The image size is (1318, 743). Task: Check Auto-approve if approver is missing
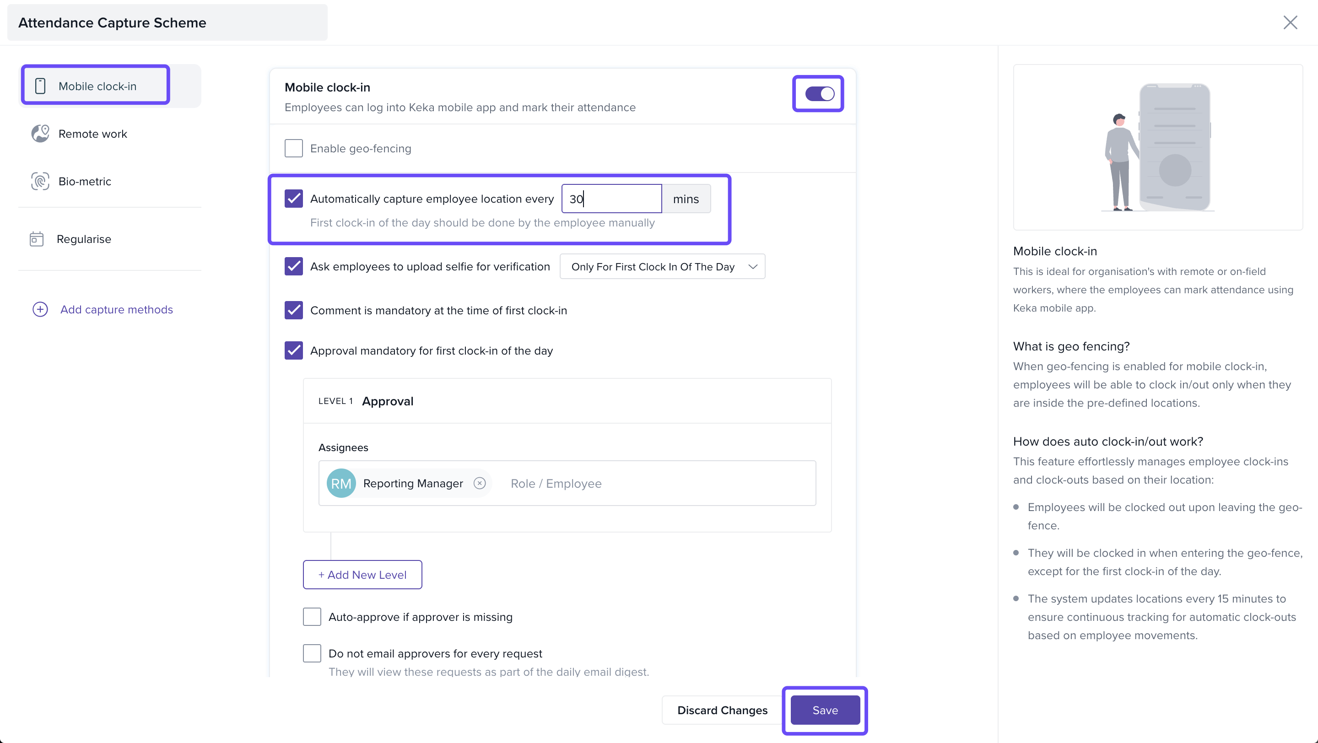coord(312,617)
